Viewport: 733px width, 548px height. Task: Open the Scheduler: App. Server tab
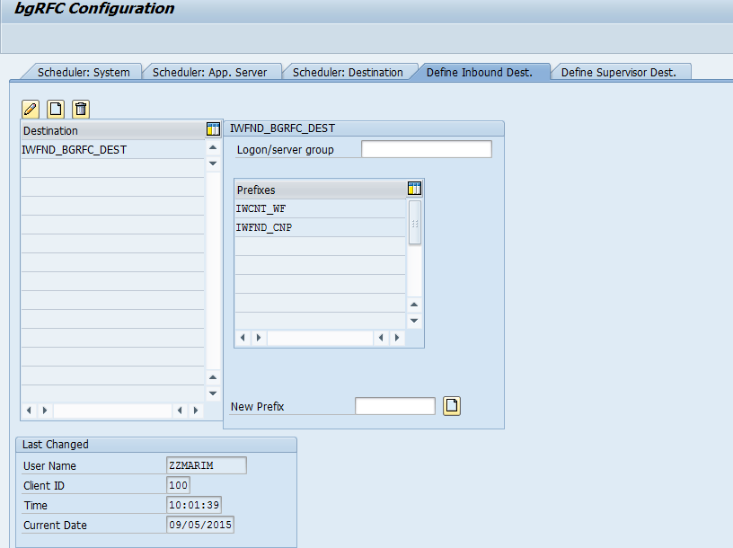pyautogui.click(x=209, y=72)
